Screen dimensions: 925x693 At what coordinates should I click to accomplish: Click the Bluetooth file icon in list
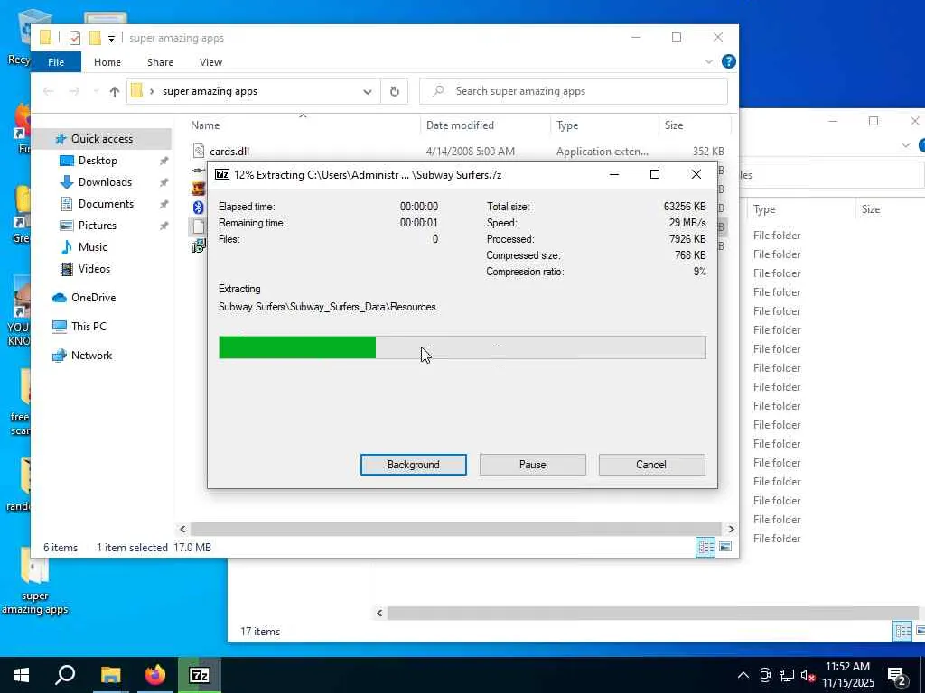click(x=198, y=208)
